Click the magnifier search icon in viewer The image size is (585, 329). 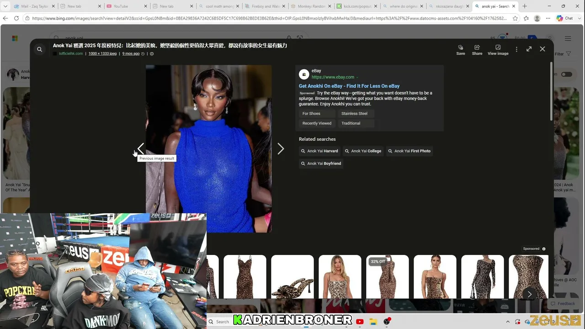40,49
